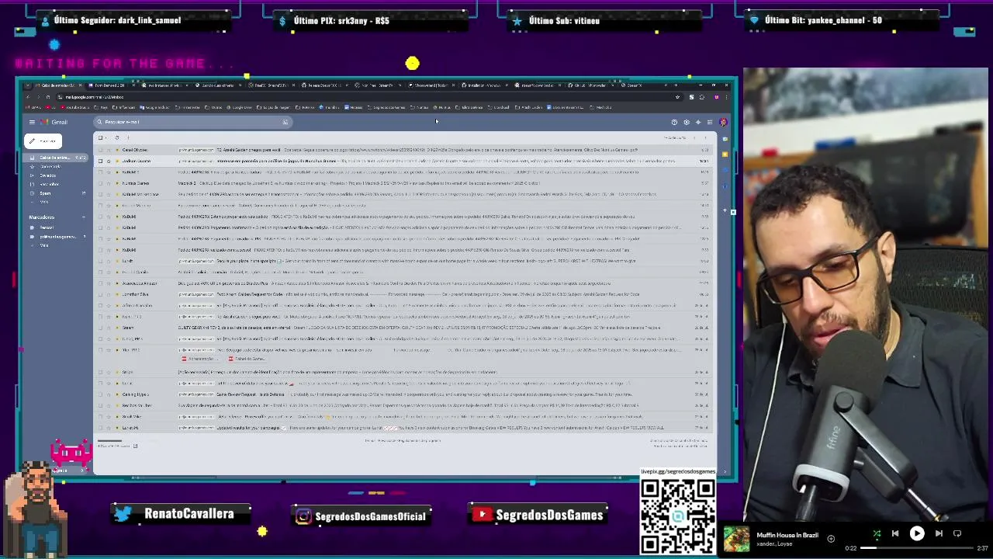
Task: Open Google Tasks in the side panel
Action: pos(725,170)
